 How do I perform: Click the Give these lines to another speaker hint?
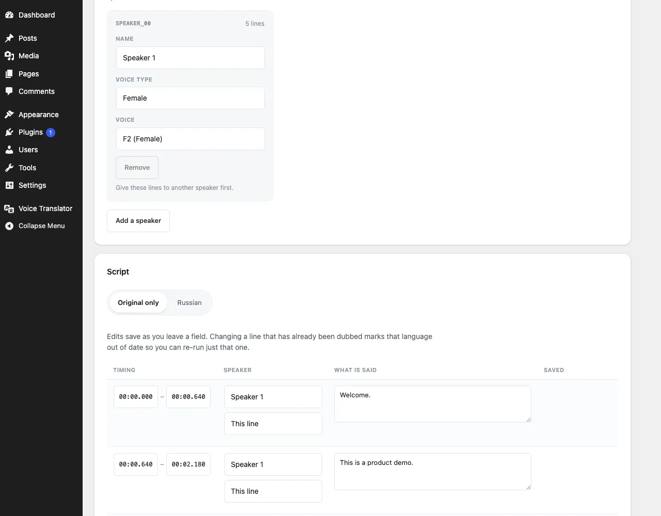pos(175,188)
